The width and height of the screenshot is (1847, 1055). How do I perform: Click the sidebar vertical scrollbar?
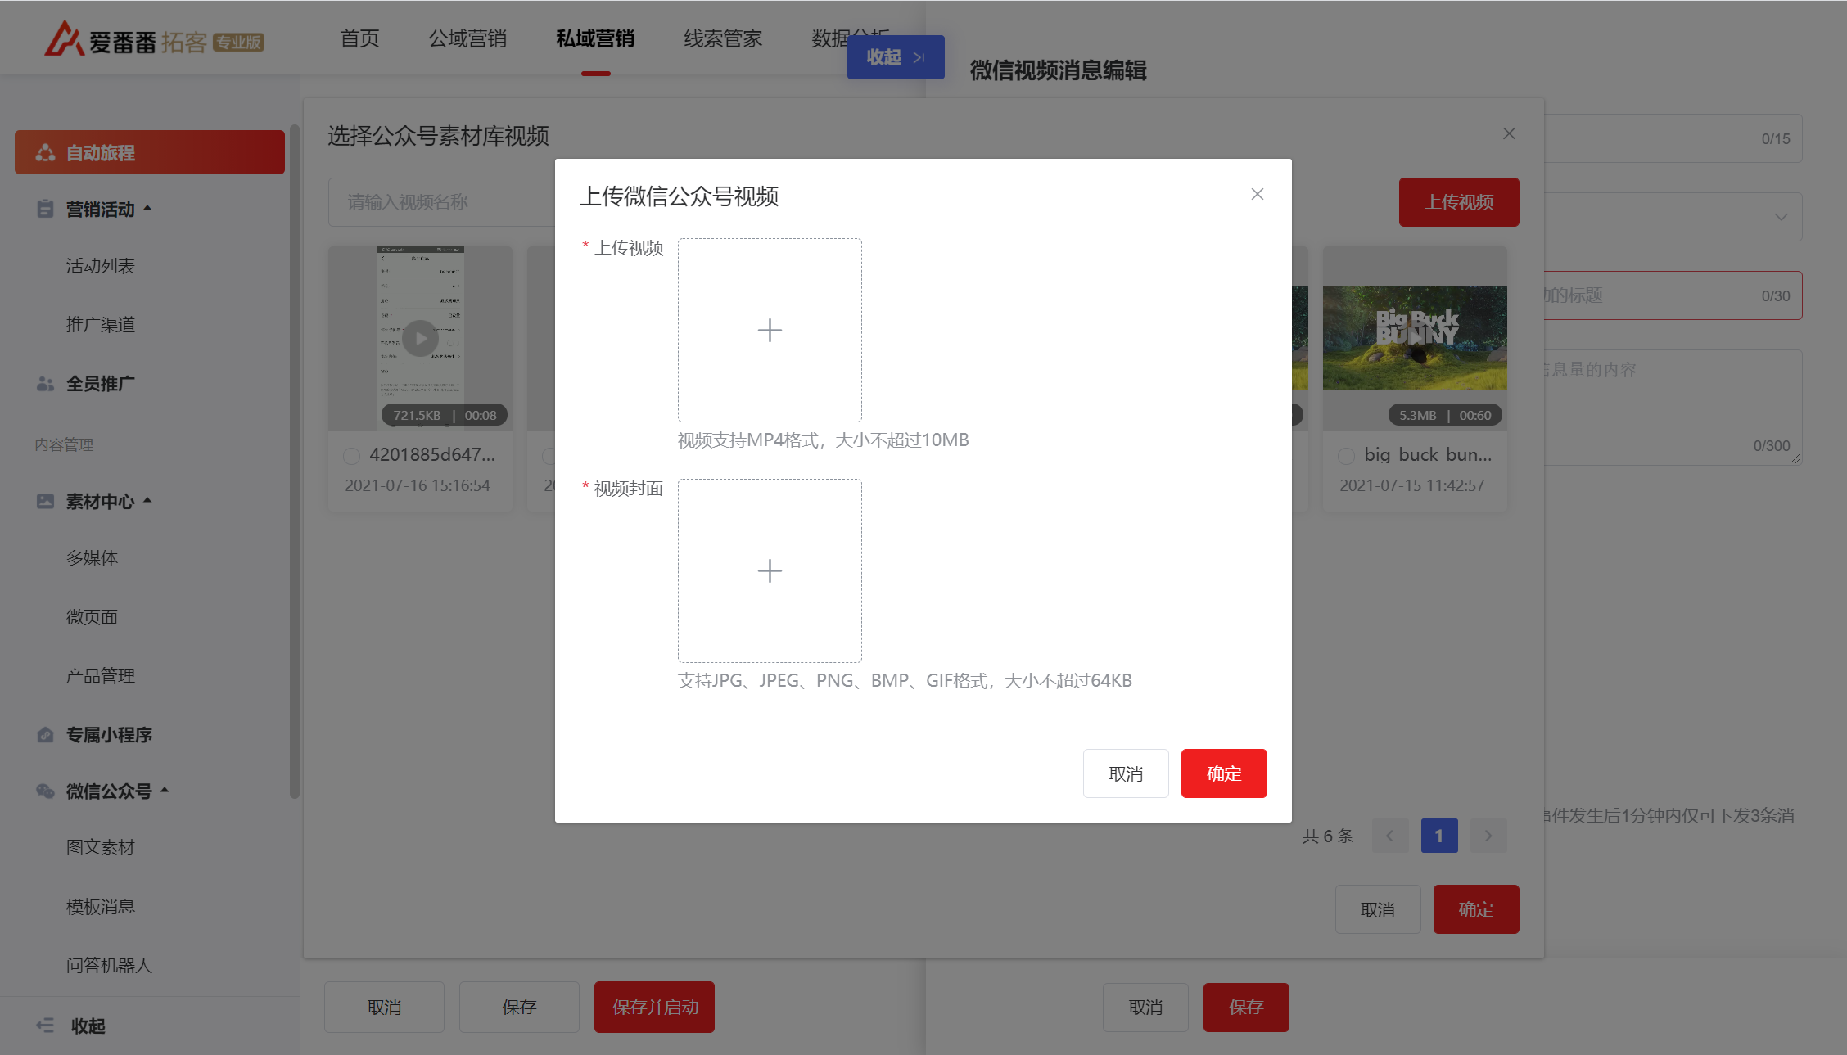pos(294,462)
